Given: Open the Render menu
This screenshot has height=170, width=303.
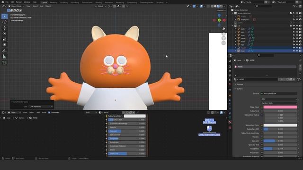Looking at the screenshot, I should tap(19, 2).
